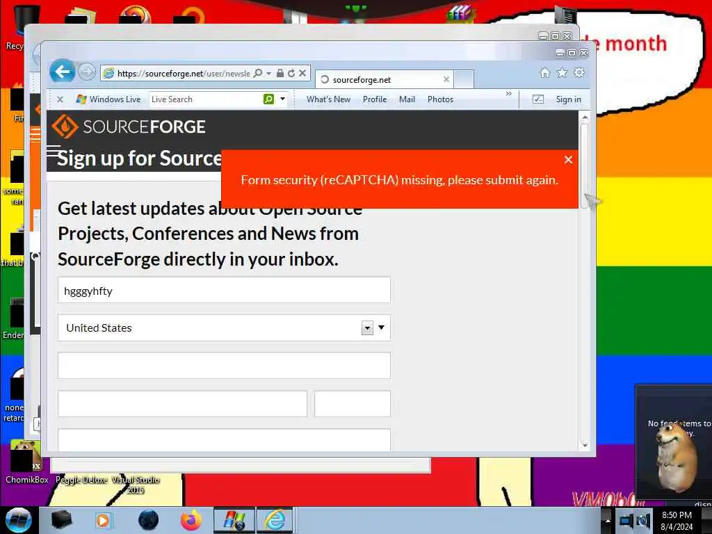The image size is (712, 534).
Task: Click the scrollbar up arrow
Action: pos(585,118)
